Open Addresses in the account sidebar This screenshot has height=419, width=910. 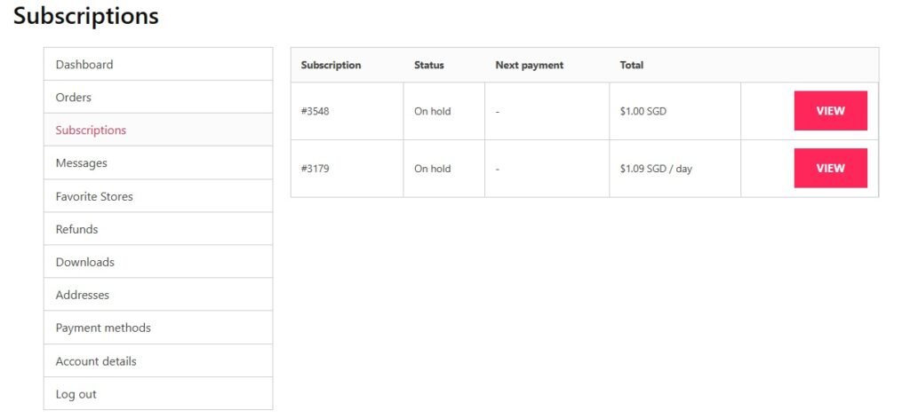[158, 295]
